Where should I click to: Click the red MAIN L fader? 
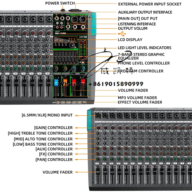pos(74,82)
